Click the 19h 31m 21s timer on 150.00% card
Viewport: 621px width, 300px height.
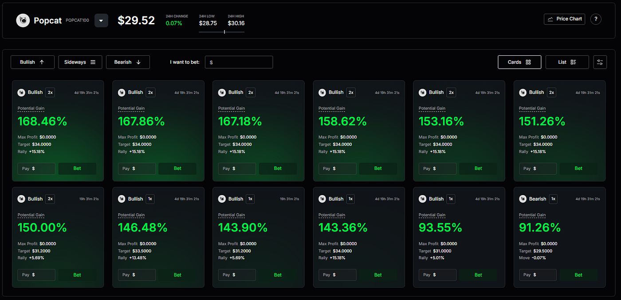[x=89, y=199]
